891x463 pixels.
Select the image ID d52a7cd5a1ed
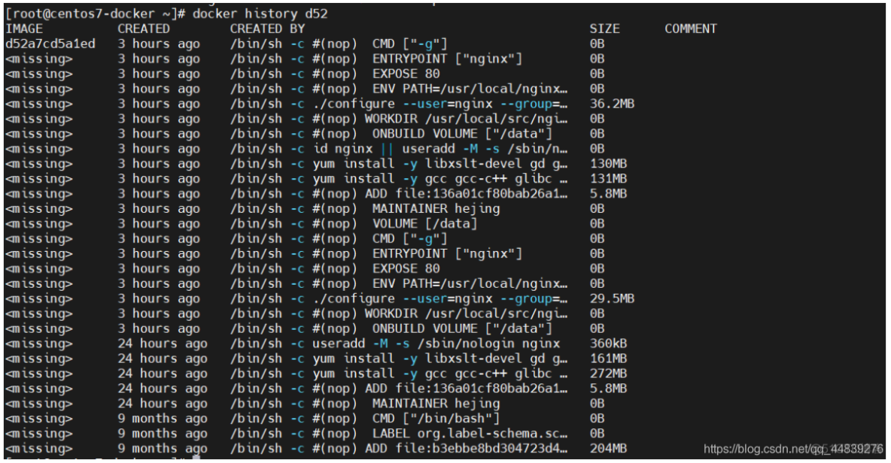click(50, 44)
